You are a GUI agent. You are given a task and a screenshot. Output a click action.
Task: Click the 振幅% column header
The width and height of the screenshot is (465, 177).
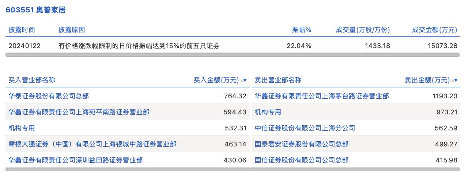point(301,30)
